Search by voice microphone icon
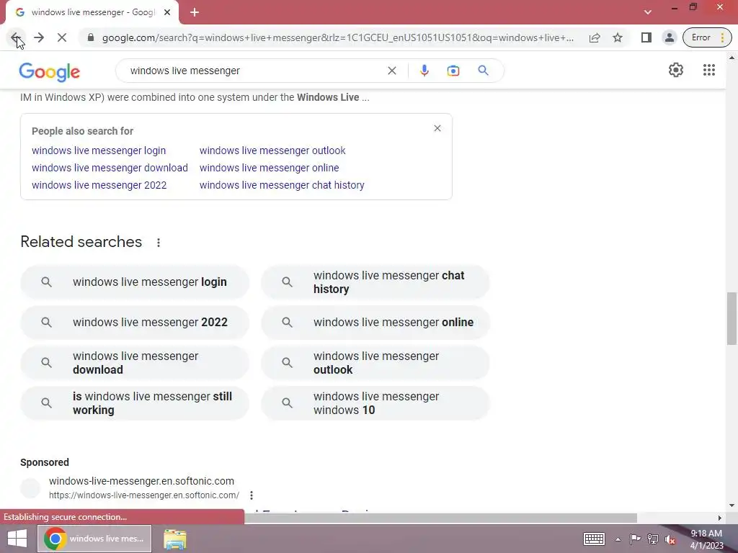This screenshot has height=553, width=738. click(x=424, y=71)
